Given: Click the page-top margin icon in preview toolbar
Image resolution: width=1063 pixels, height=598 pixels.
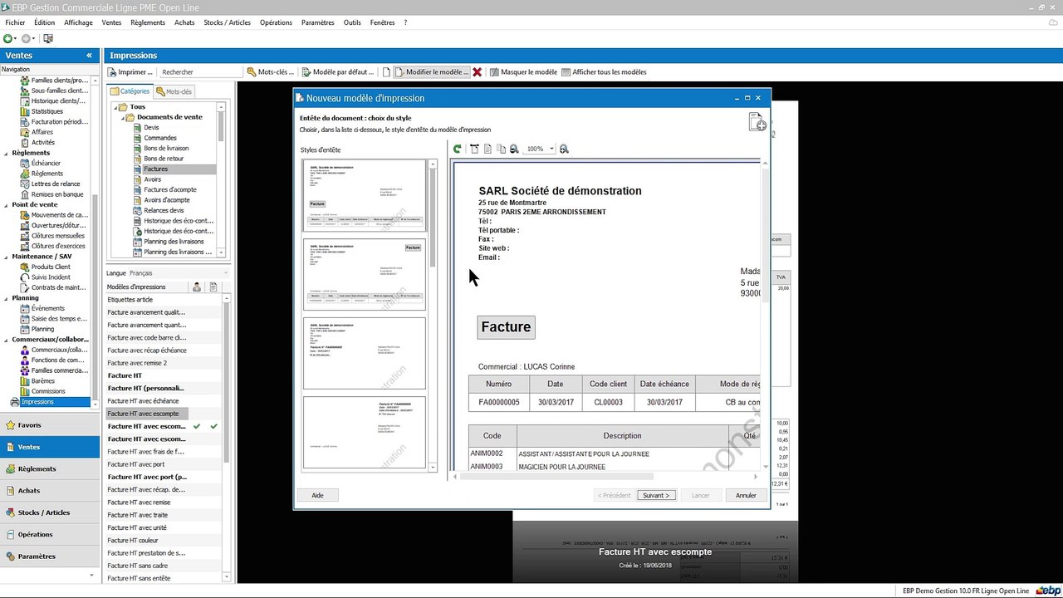Looking at the screenshot, I should pos(474,149).
